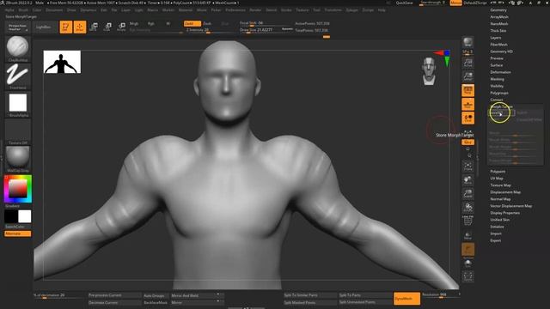
Task: Expand the NanoMesh subpalette
Action: pyautogui.click(x=498, y=24)
